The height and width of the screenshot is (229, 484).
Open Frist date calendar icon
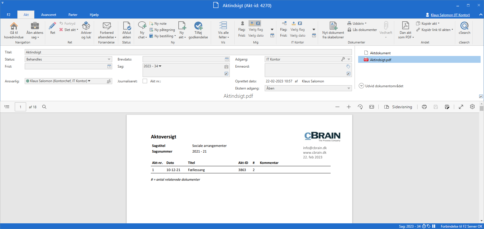pyautogui.click(x=109, y=66)
